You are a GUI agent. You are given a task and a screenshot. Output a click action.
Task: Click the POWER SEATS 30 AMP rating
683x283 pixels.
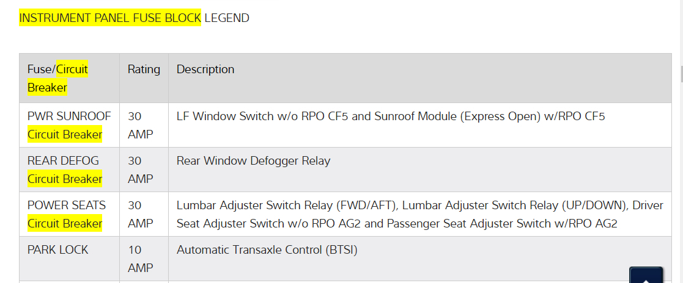[x=140, y=214]
